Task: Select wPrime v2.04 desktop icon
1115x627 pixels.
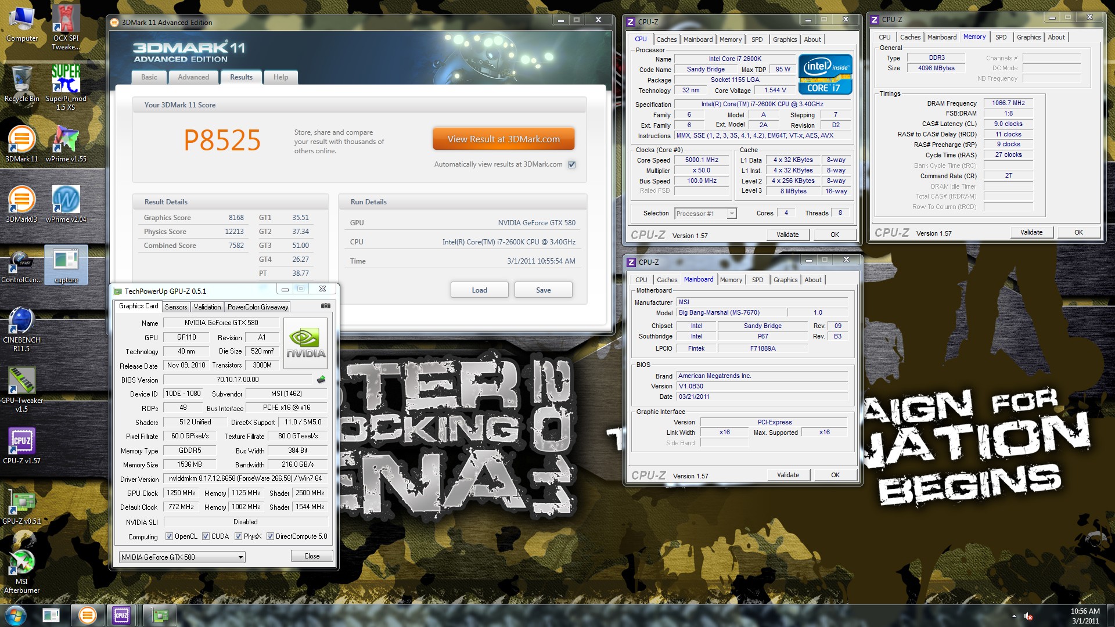Action: [x=66, y=204]
